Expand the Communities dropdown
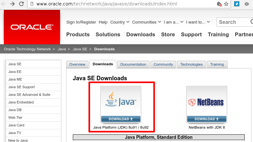Viewport: 253px width, 142px height. [147, 22]
